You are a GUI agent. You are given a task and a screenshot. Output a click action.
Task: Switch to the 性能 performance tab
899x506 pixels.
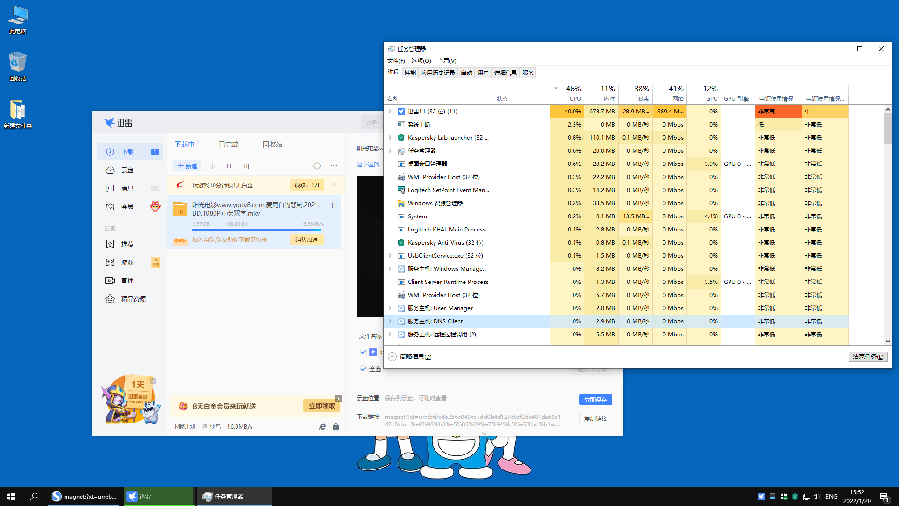[x=410, y=73]
